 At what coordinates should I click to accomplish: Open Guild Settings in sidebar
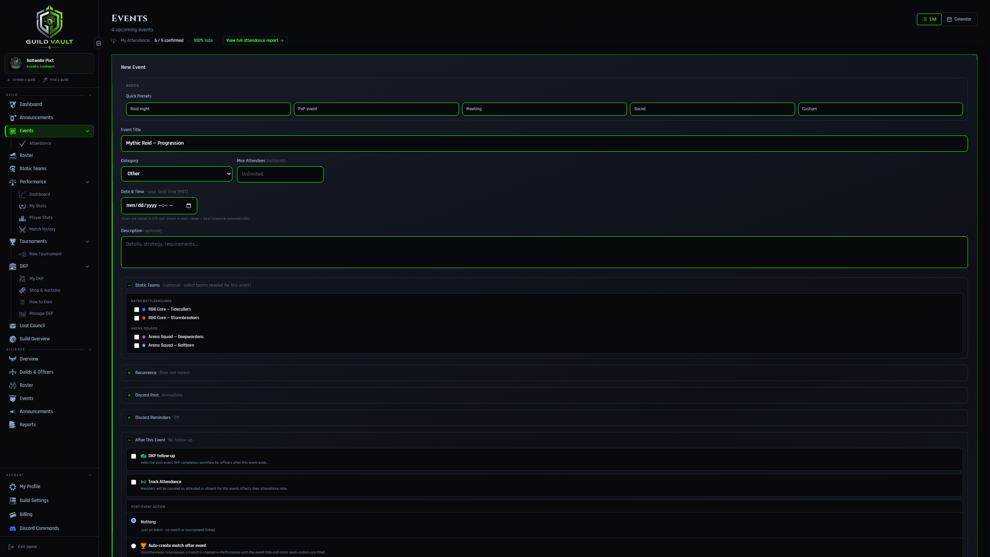click(34, 501)
